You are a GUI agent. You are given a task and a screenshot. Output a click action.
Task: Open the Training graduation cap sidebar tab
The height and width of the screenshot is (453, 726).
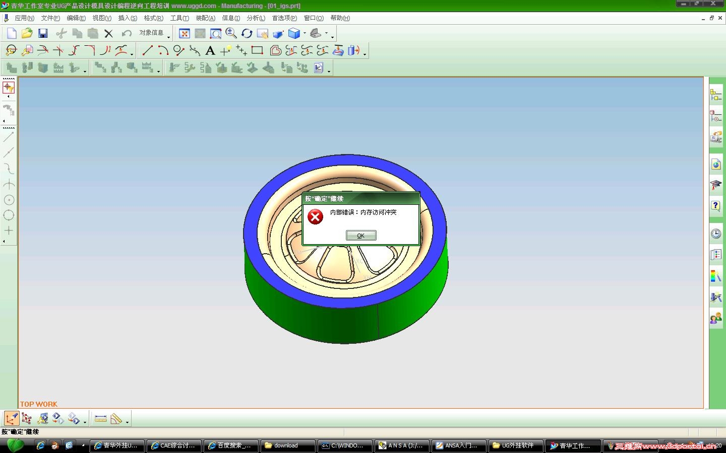pos(716,185)
